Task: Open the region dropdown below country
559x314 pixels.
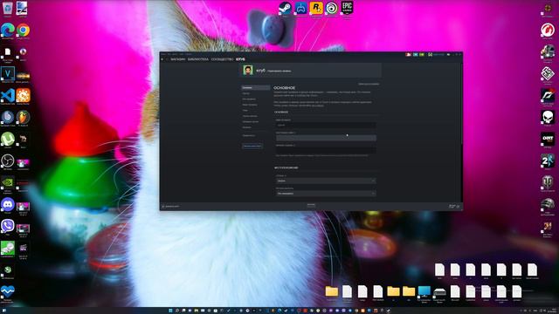Action: [326, 194]
